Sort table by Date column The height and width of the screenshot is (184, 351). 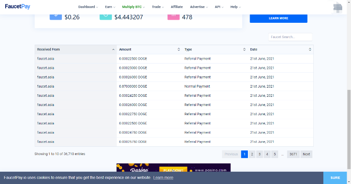click(310, 50)
